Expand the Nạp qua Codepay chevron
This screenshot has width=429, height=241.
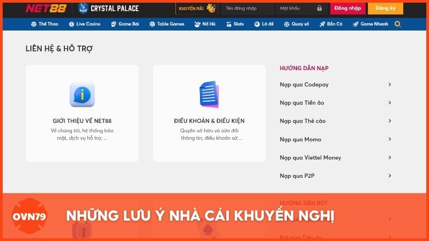click(390, 85)
